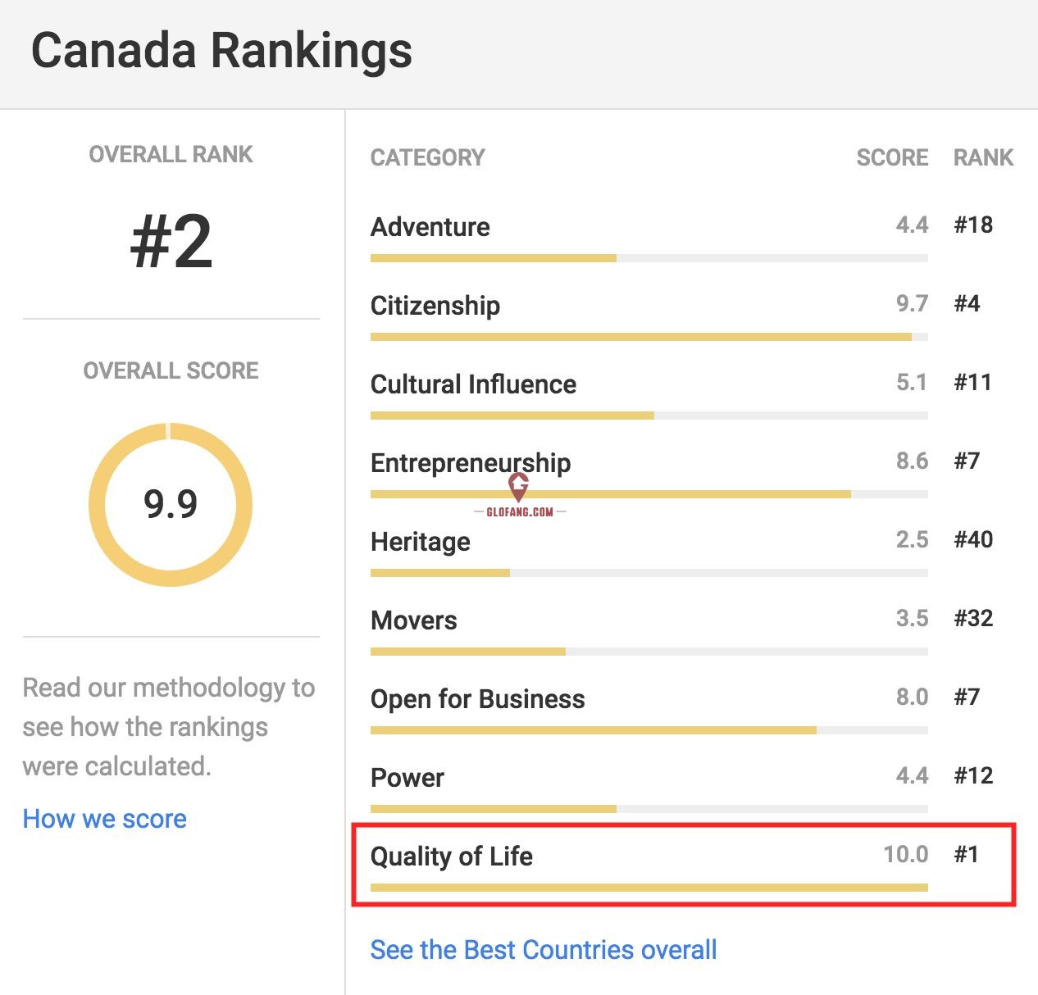Select the Adventure category row label
Viewport: 1038px width, 995px height.
(430, 227)
